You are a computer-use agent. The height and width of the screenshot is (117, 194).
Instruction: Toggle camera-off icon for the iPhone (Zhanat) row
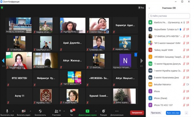[x=188, y=98]
